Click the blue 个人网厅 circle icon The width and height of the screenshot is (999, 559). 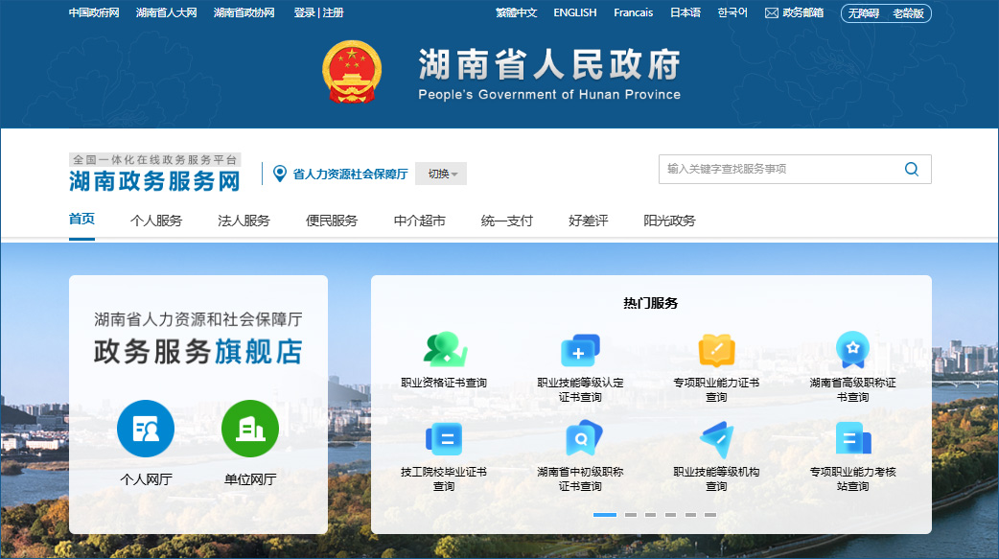click(x=146, y=429)
